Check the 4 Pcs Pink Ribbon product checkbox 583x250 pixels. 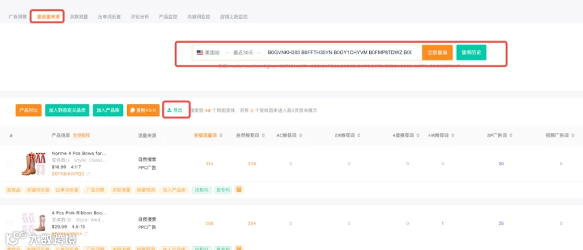click(10, 223)
